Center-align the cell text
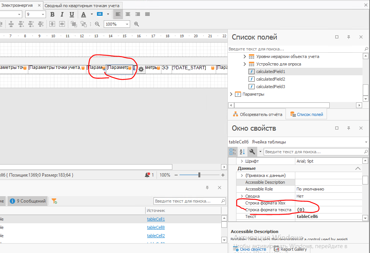 coord(128,14)
